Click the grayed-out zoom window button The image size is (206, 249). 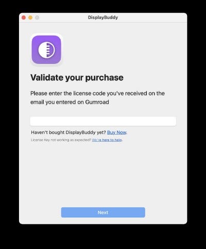(x=37, y=18)
